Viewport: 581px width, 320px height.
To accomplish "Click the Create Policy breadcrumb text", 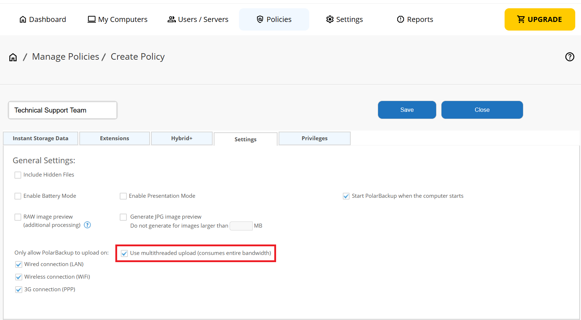I will click(x=138, y=57).
